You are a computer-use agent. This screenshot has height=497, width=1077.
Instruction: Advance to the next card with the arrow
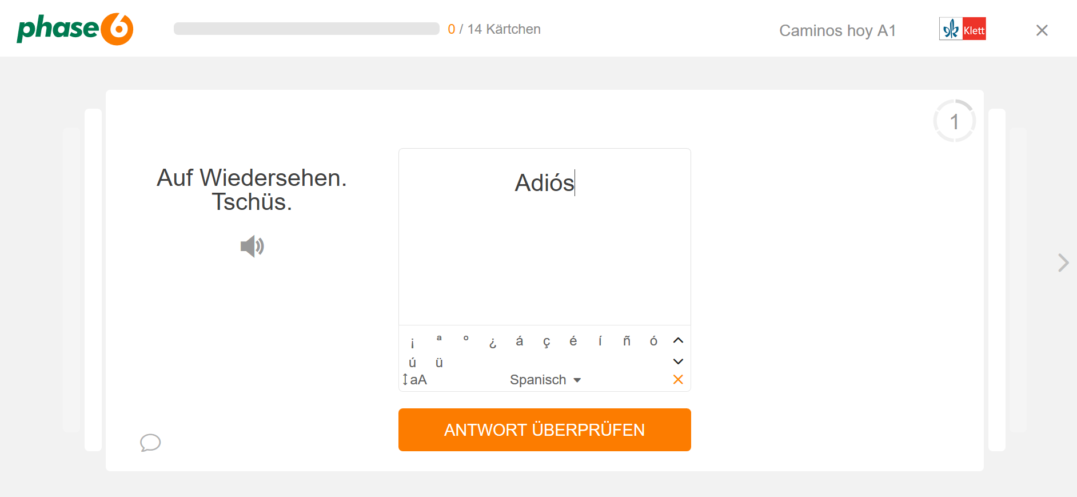[1063, 263]
